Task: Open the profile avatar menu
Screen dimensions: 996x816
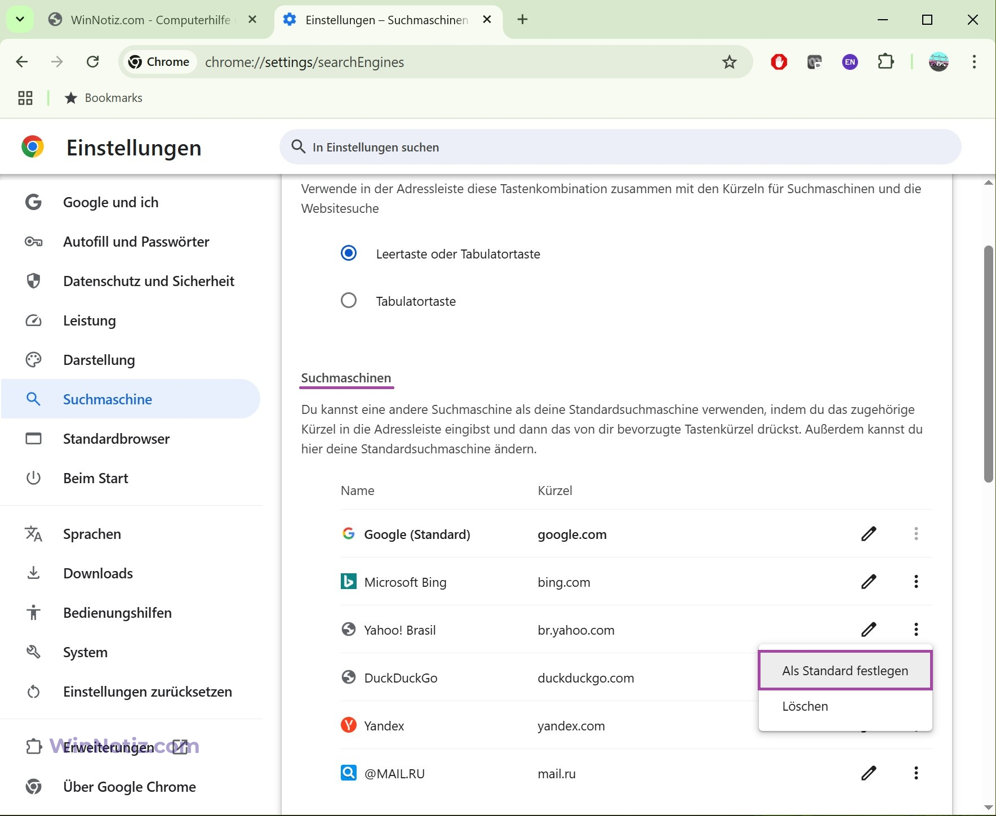Action: pos(939,62)
